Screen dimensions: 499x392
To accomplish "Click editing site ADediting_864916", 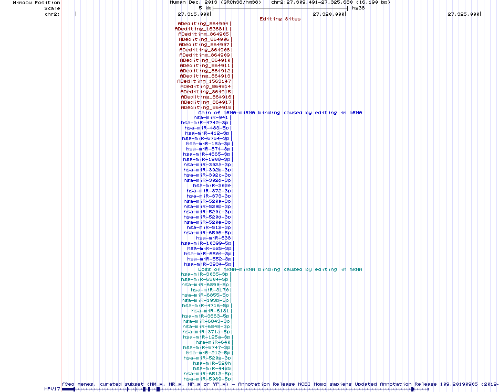I will (x=206, y=97).
